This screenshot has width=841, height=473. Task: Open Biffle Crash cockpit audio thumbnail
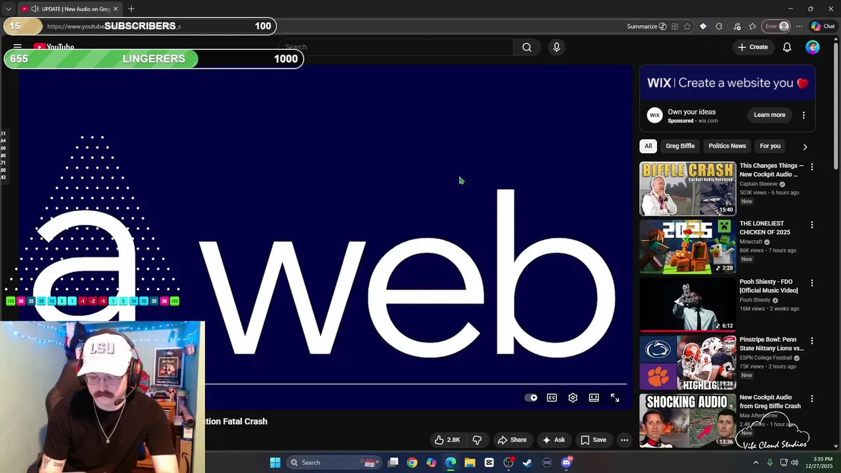(688, 189)
